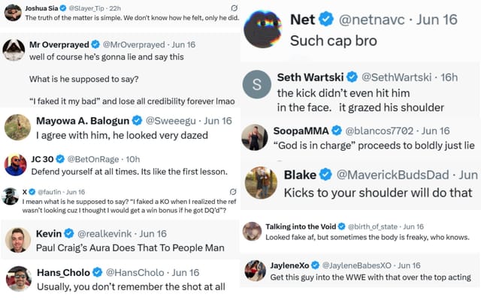
Task: Open Mr Overprayed's avatar
Action: (14, 49)
